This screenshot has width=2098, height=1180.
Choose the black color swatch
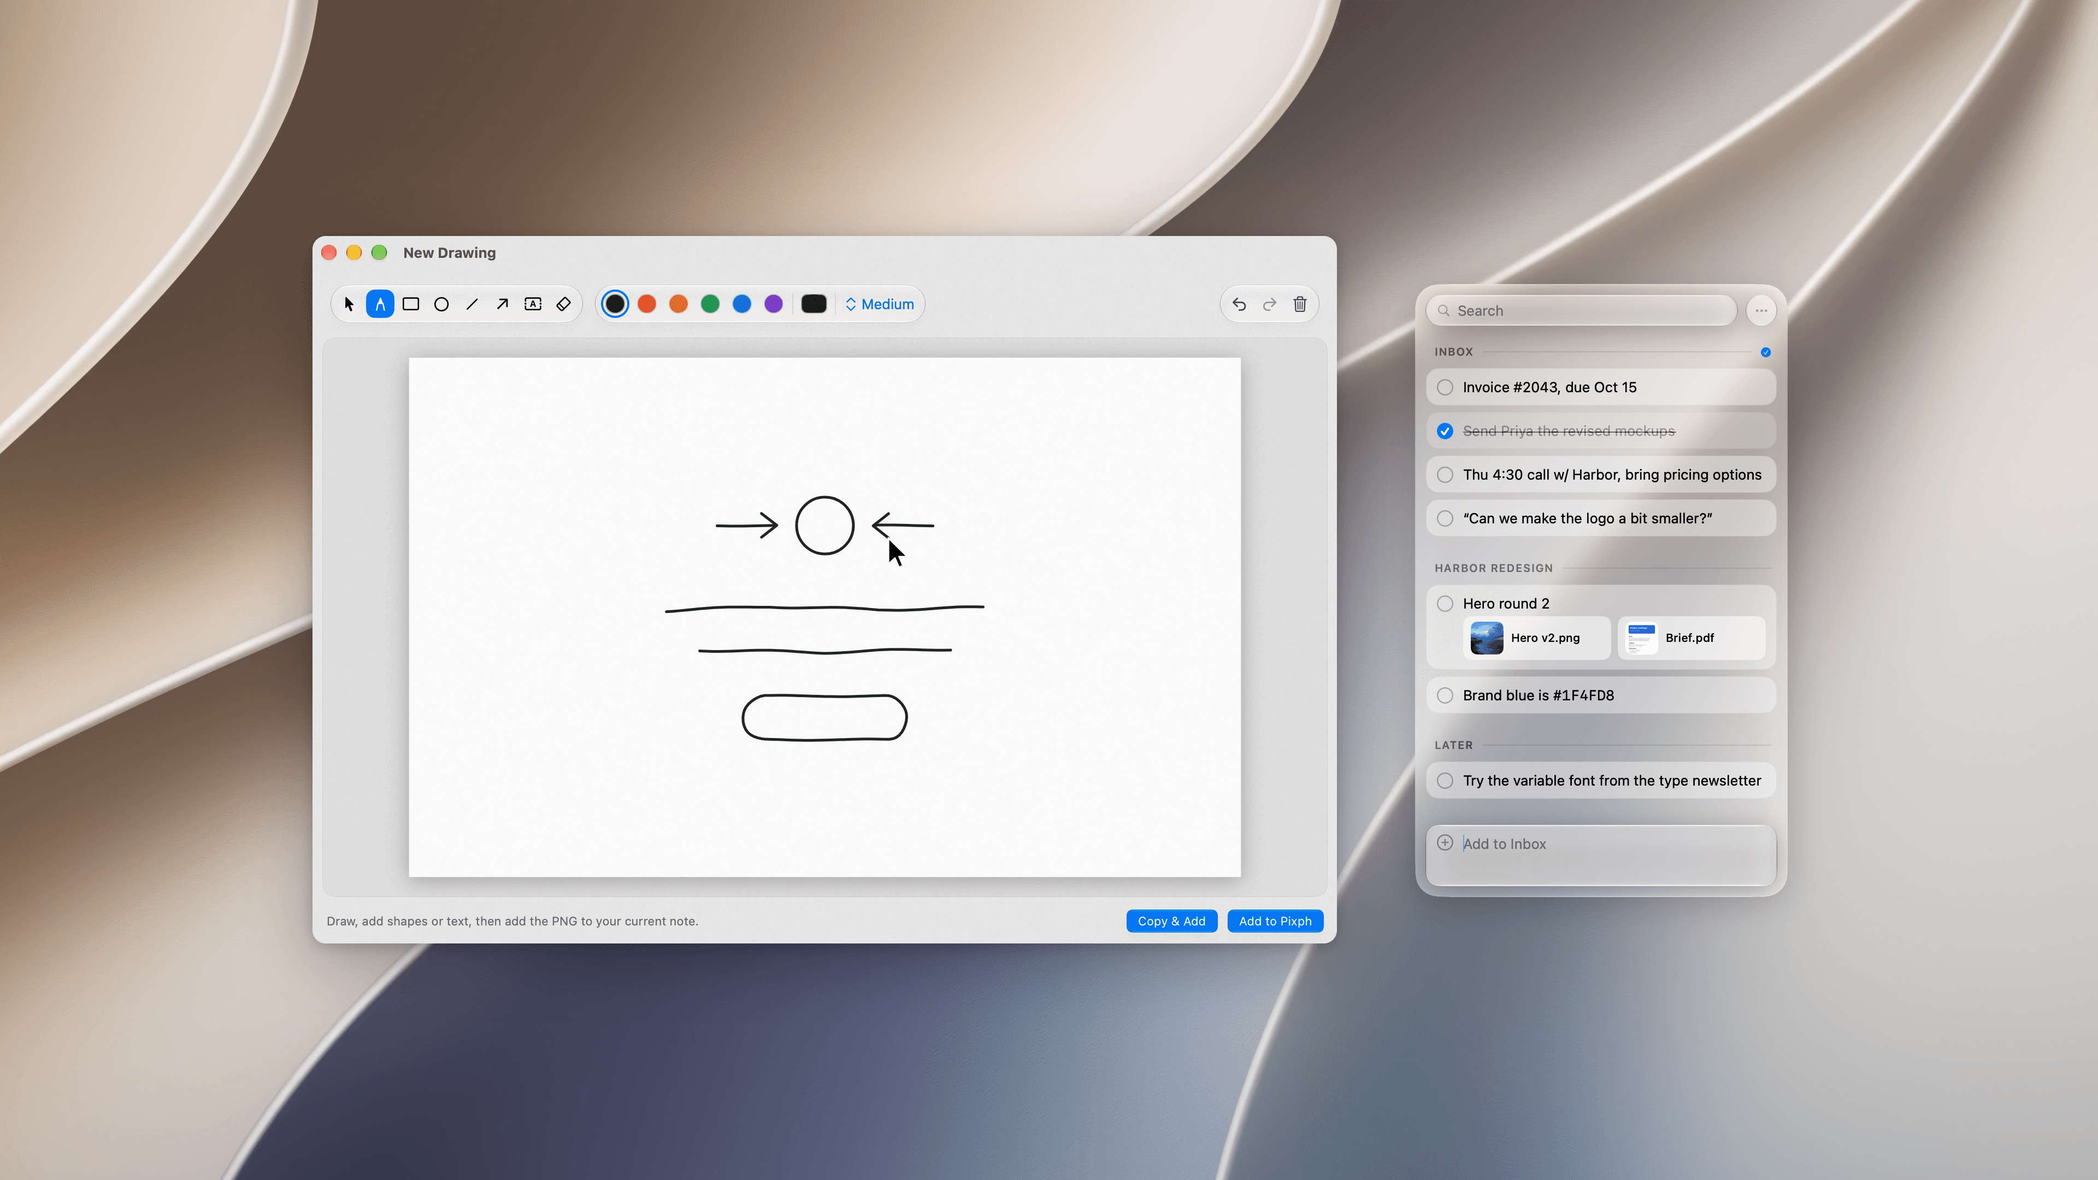(x=616, y=305)
